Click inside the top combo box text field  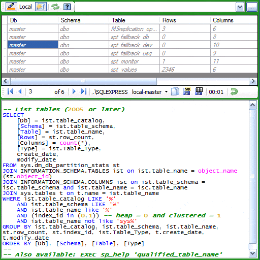pos(155,7)
